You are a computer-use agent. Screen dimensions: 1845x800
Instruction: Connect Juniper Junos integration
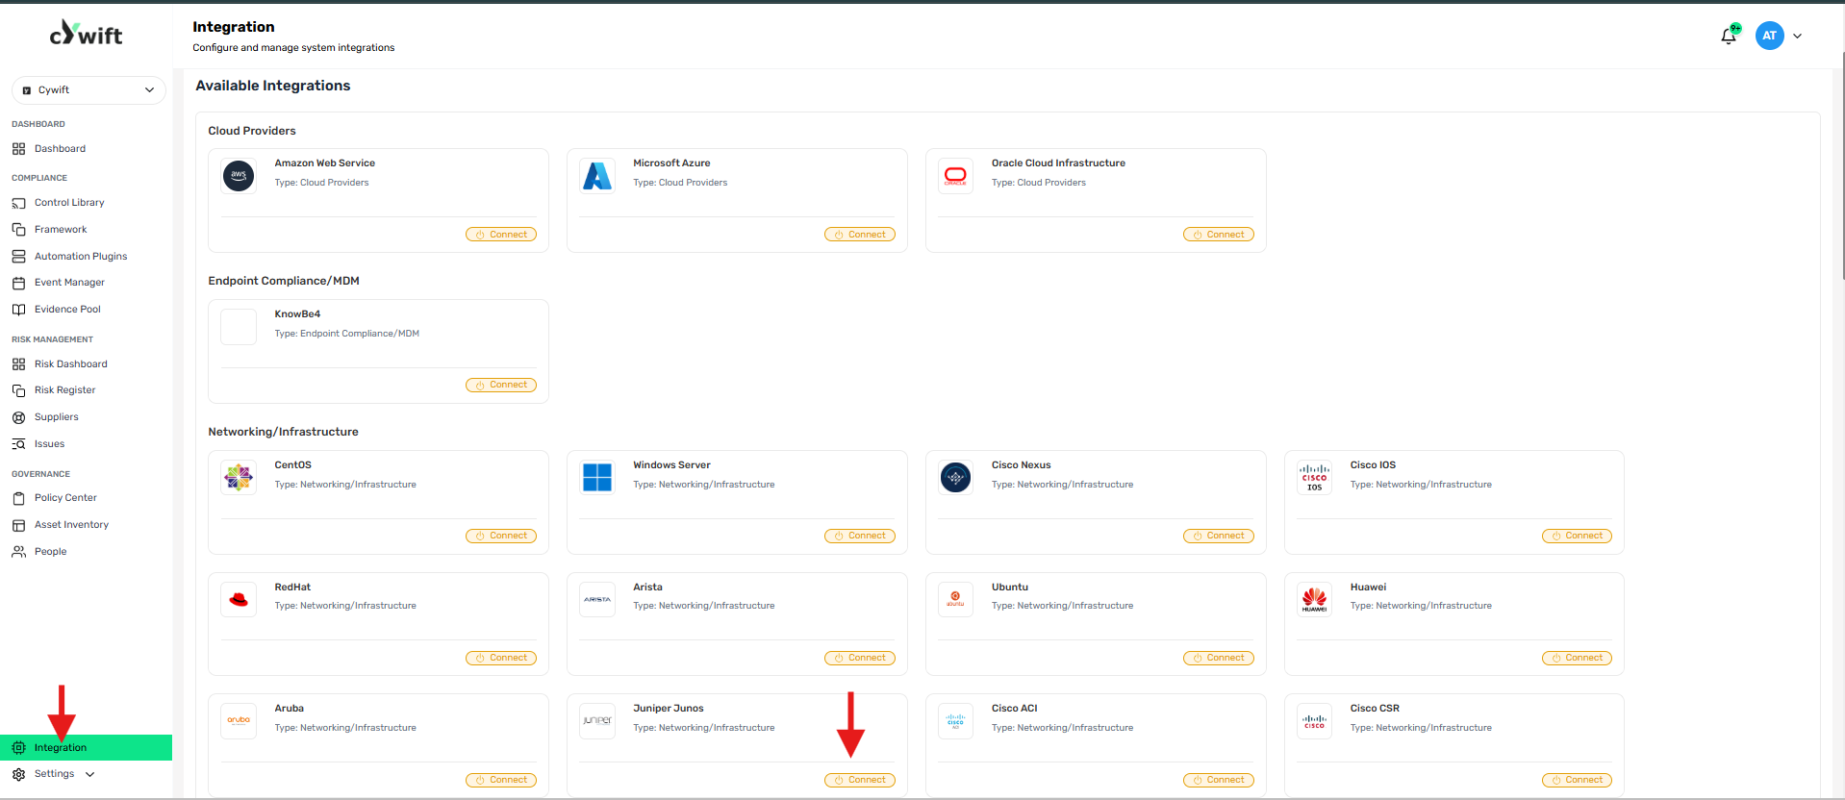pyautogui.click(x=860, y=781)
